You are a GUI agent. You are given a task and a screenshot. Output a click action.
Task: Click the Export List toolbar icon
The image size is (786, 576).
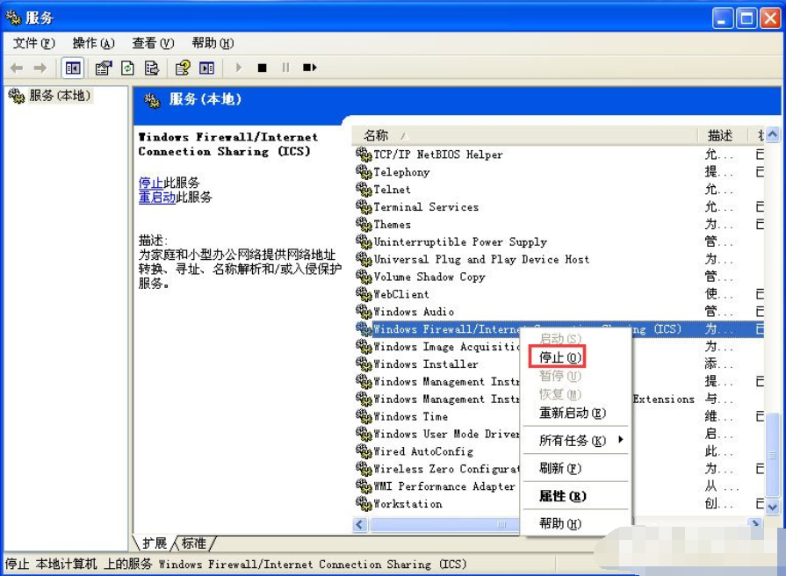(x=150, y=68)
